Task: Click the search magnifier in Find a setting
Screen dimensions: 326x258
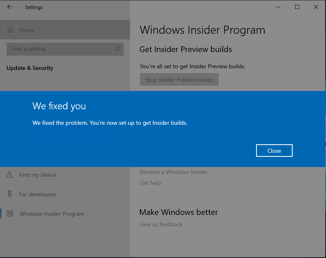Action: (x=117, y=49)
